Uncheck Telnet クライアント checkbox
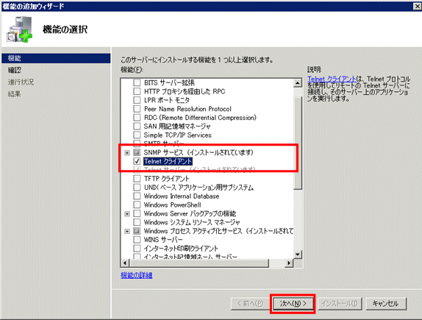This screenshot has height=320, width=422. 137,161
